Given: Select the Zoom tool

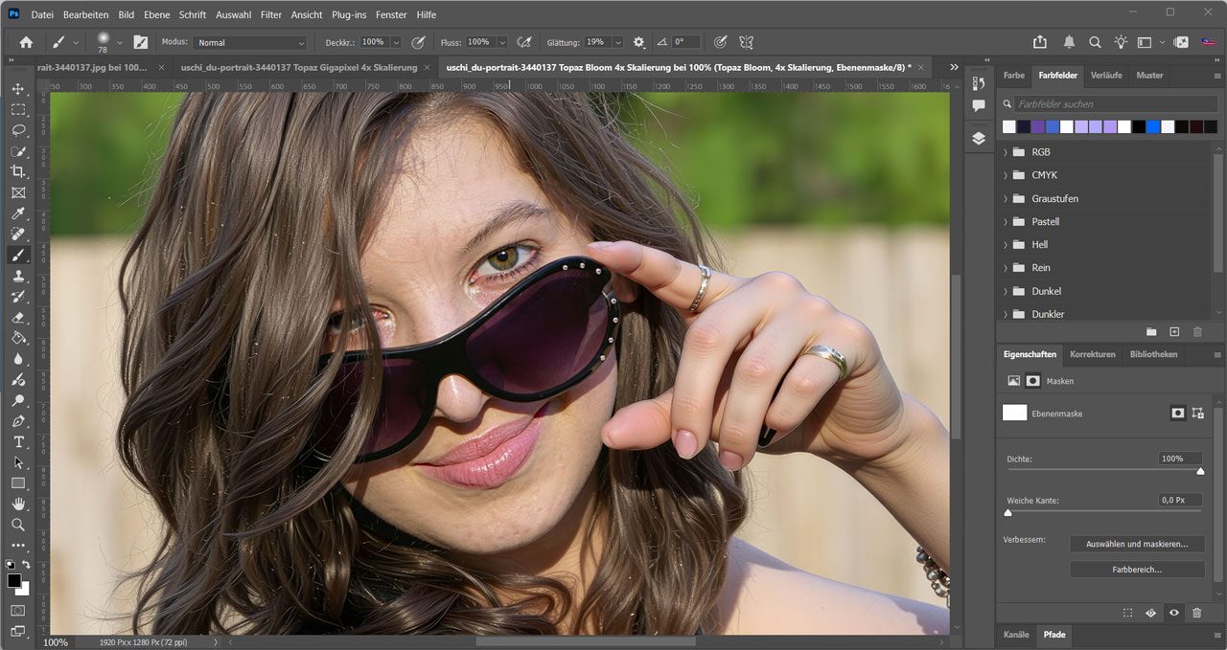Looking at the screenshot, I should pos(18,525).
